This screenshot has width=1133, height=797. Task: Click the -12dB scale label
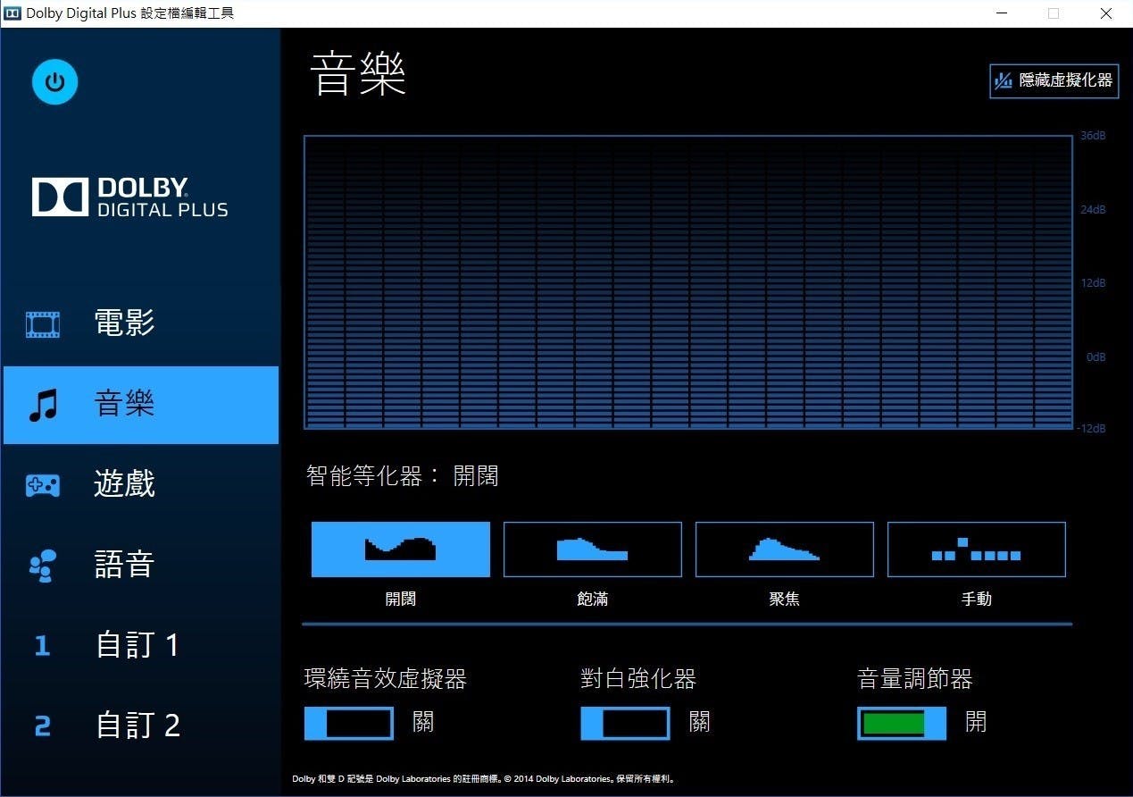tap(1091, 429)
